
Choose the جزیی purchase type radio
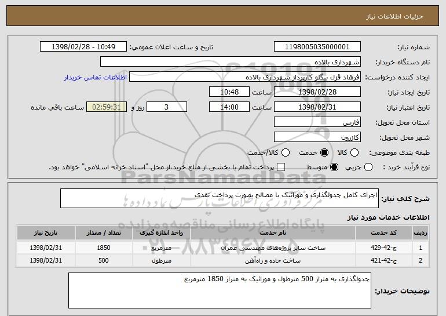click(x=368, y=168)
